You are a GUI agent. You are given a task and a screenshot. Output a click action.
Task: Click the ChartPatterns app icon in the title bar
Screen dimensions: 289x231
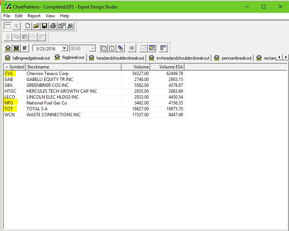coord(8,7)
